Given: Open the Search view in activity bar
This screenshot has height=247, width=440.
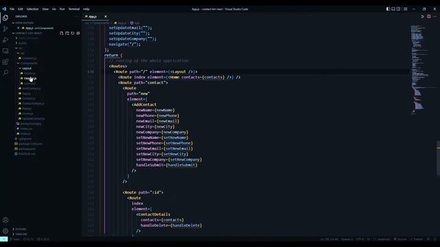Looking at the screenshot, I should point(5,73).
